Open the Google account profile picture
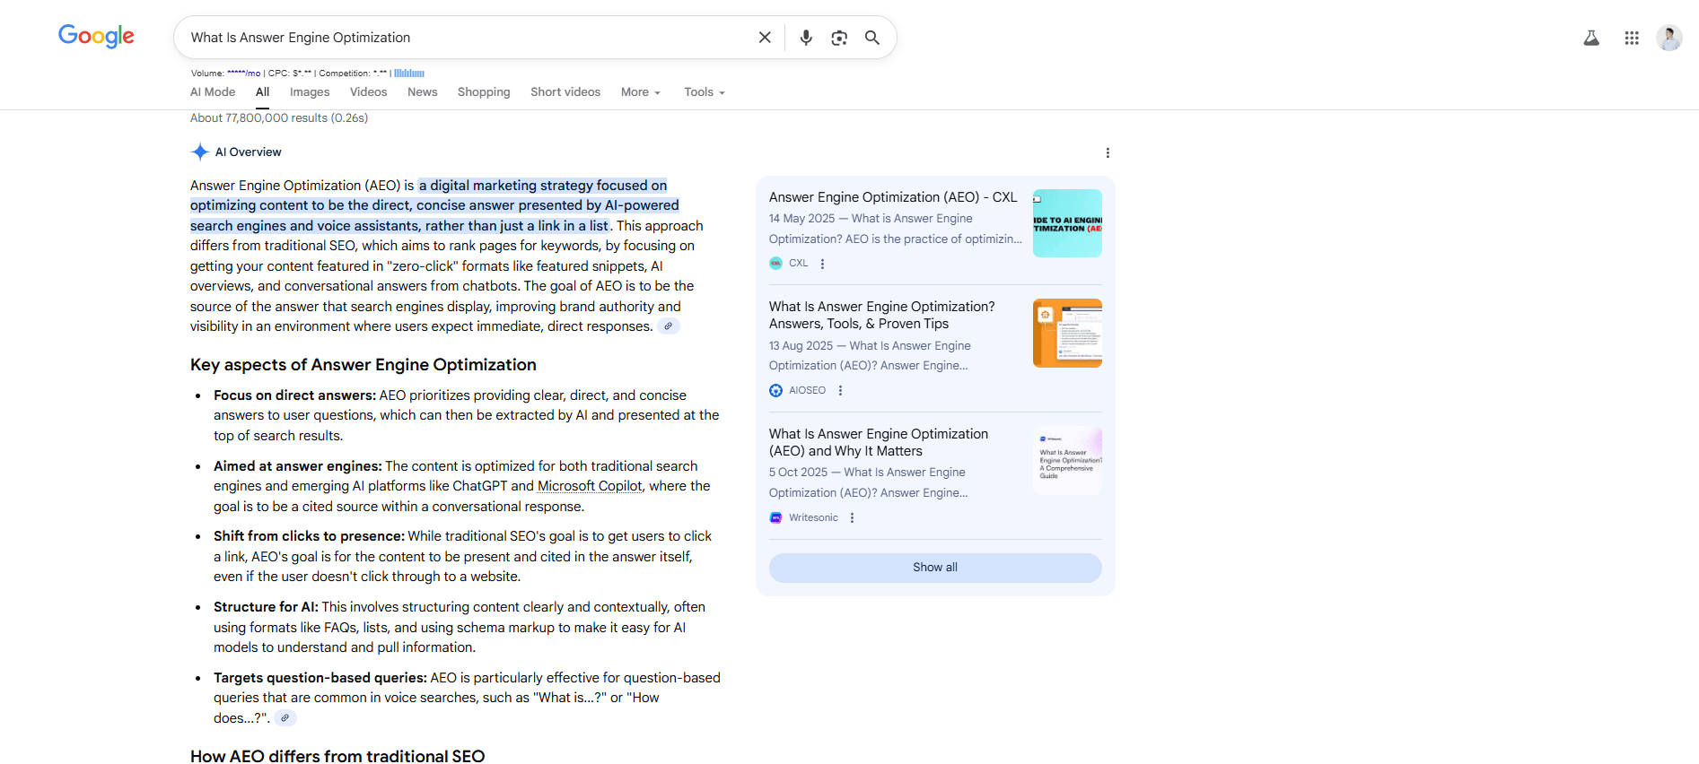The image size is (1699, 764). (x=1669, y=38)
